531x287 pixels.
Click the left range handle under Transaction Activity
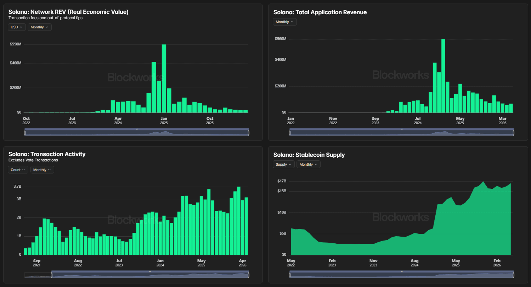tap(52, 275)
